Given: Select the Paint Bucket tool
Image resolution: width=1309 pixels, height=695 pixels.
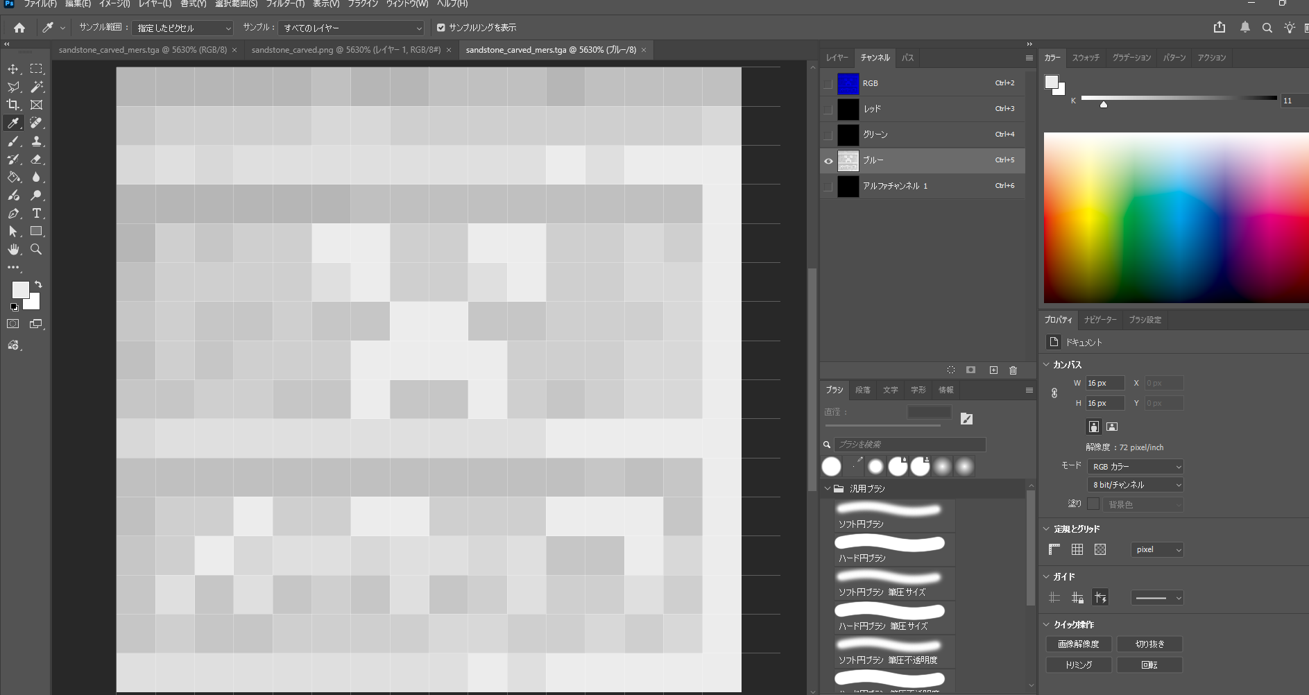Looking at the screenshot, I should (x=13, y=177).
